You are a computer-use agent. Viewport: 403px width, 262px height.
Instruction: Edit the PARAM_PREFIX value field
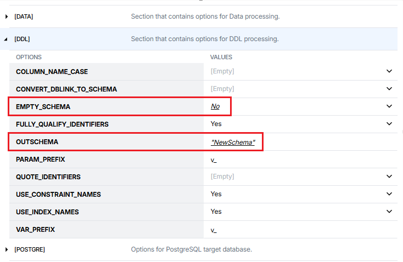point(296,160)
